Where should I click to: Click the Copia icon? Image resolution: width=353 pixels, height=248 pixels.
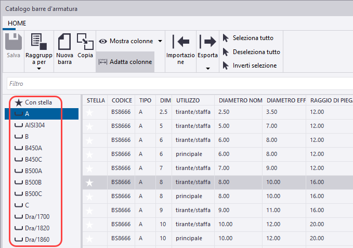[85, 42]
